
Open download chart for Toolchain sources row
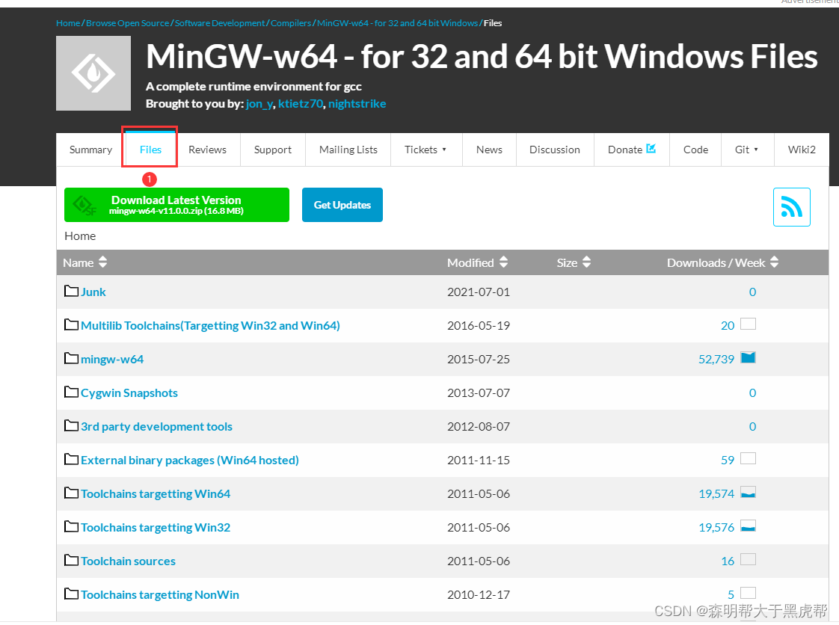[748, 560]
